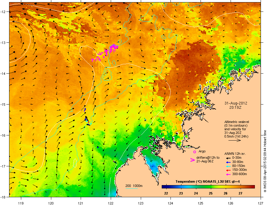
Task: Click the latitude axis label '-15'
Action: pyautogui.click(x=3, y=104)
